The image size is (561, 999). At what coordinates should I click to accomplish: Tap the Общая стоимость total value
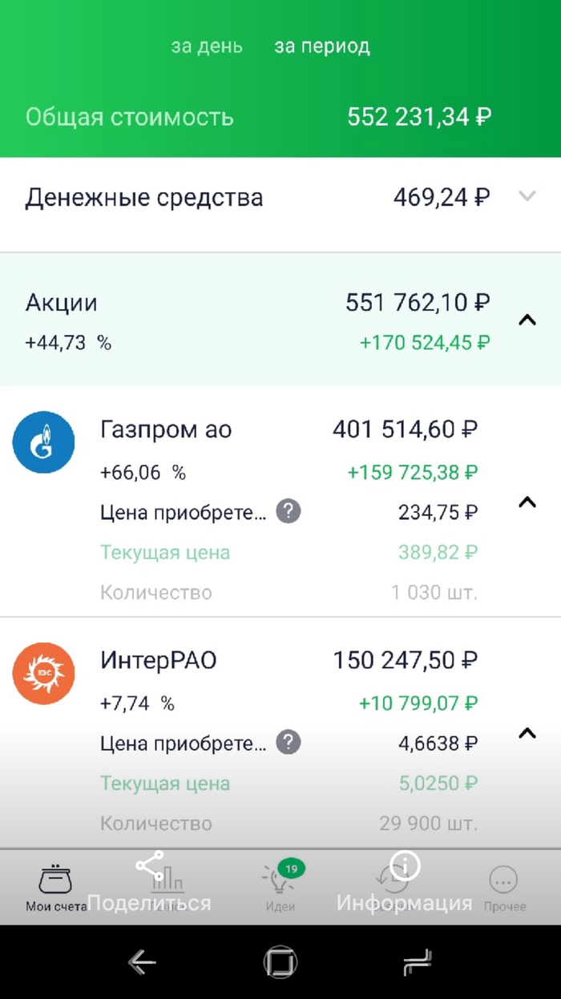[418, 118]
